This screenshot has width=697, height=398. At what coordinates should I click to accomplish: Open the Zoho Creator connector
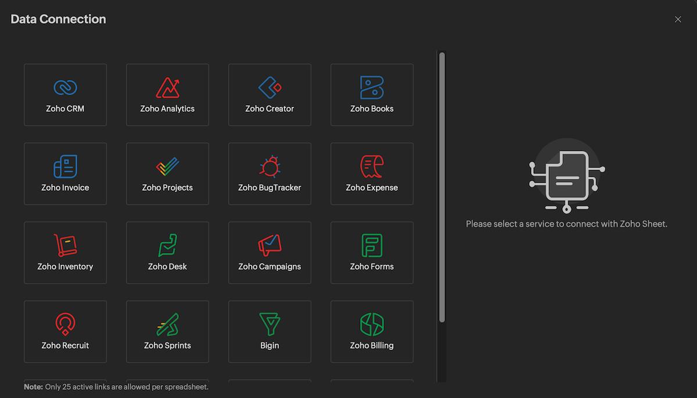click(270, 95)
